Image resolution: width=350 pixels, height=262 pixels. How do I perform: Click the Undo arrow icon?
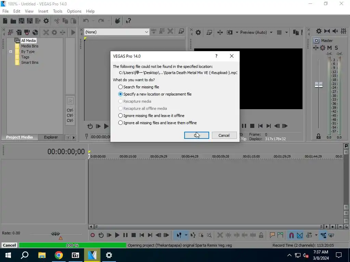tap(86, 21)
